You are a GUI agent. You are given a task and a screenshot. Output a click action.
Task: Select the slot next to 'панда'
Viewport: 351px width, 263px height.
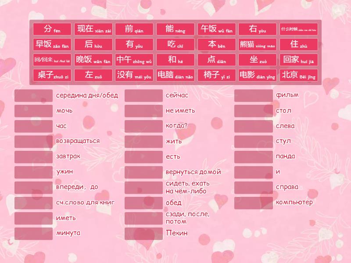pyautogui.click(x=253, y=157)
